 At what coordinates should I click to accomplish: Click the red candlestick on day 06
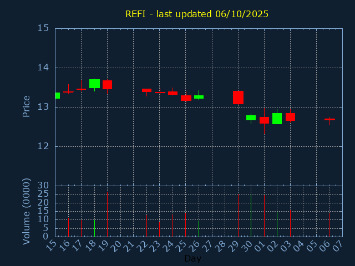(x=329, y=119)
